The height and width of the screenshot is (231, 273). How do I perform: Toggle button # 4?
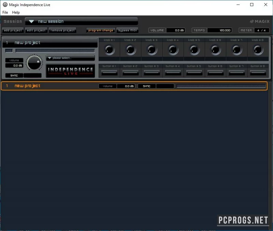point(173,73)
